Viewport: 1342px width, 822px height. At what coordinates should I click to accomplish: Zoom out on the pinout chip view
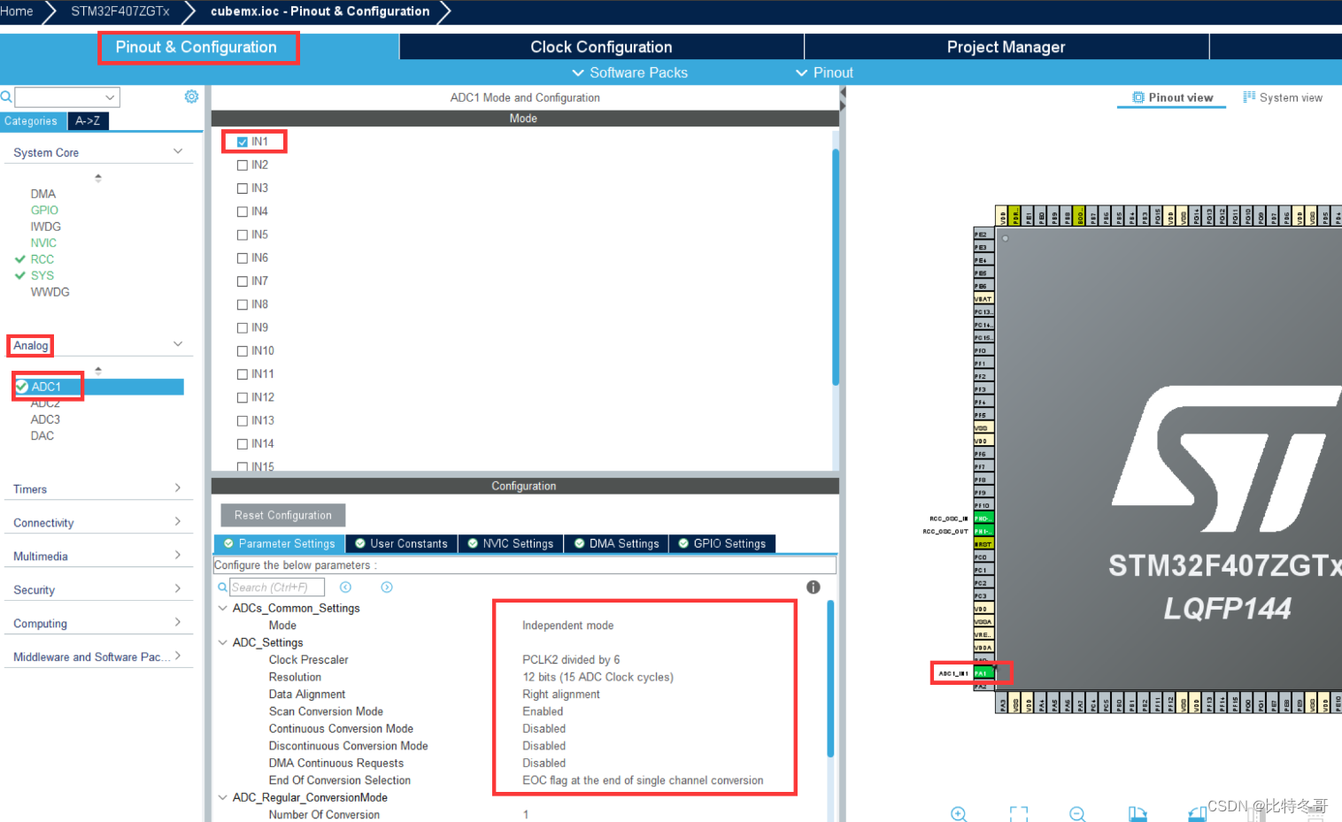(1077, 814)
